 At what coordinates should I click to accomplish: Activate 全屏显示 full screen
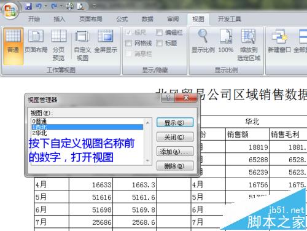[x=106, y=41]
